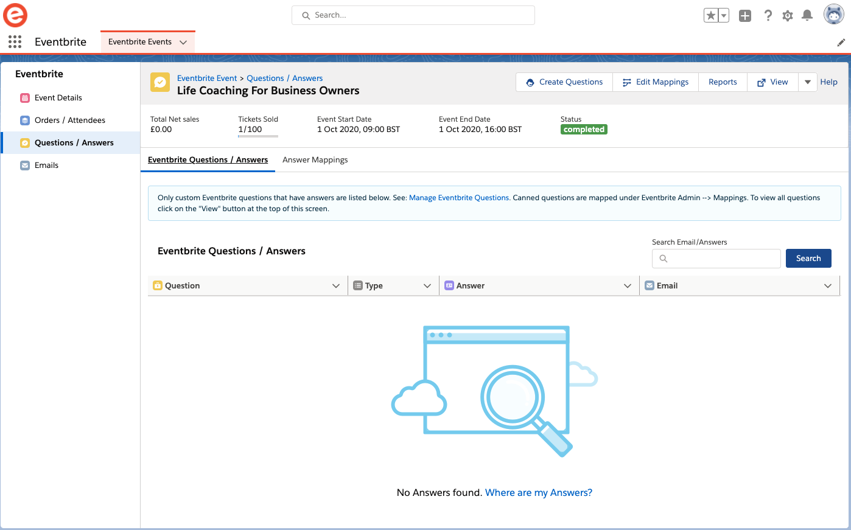The image size is (851, 530).
Task: Click the Emails envelope sidebar icon
Action: 25,165
